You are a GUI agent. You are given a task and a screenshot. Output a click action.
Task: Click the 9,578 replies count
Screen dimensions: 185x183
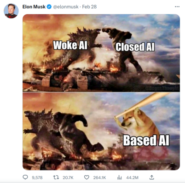[37, 177]
